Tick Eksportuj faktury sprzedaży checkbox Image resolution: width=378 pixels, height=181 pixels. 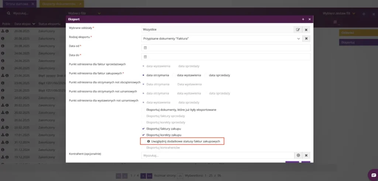tap(144, 116)
